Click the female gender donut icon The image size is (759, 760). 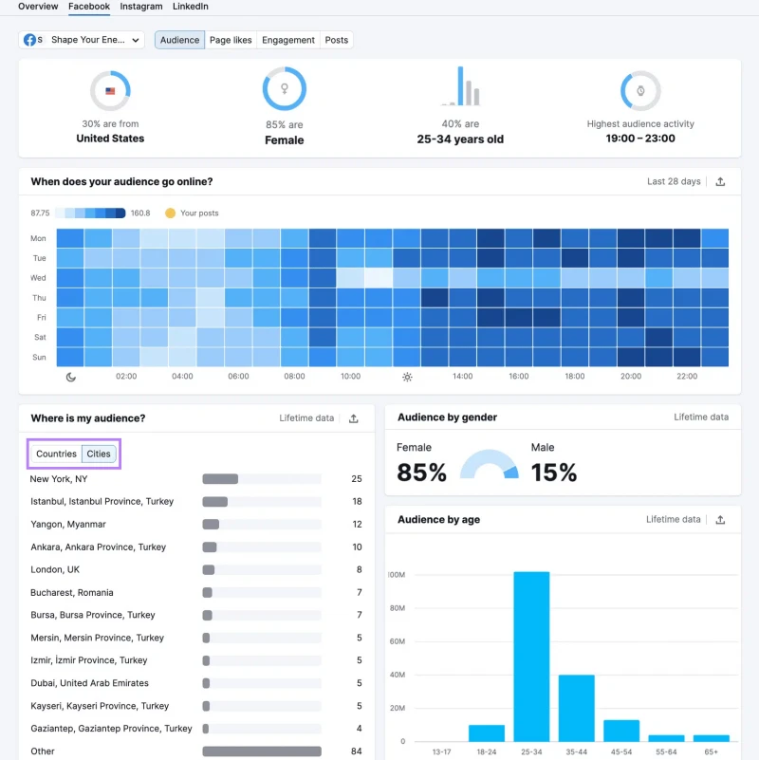(284, 88)
